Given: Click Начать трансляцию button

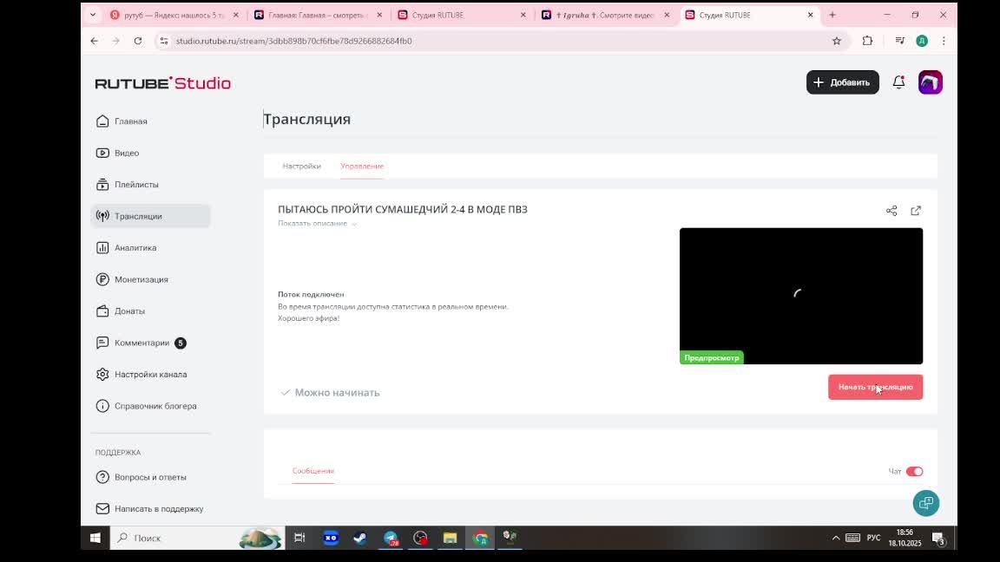Looking at the screenshot, I should pos(875,387).
